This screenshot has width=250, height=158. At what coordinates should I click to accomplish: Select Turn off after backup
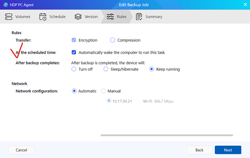coord(74,69)
